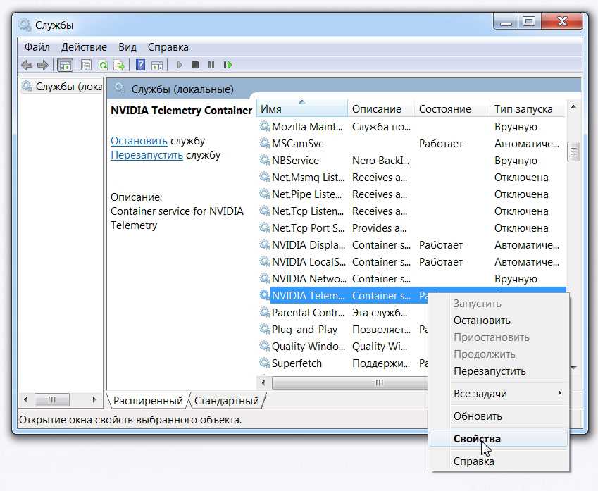Toggle the show/hide console tree toolbar button
Image resolution: width=598 pixels, height=491 pixels.
pyautogui.click(x=65, y=66)
